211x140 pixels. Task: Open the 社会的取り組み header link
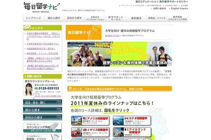coord(171,6)
